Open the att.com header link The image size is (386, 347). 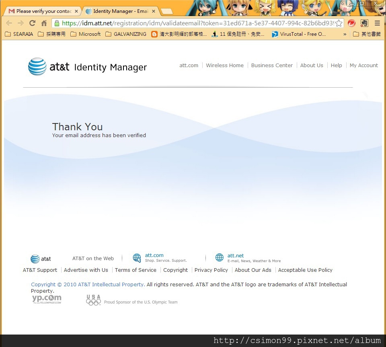(x=189, y=66)
